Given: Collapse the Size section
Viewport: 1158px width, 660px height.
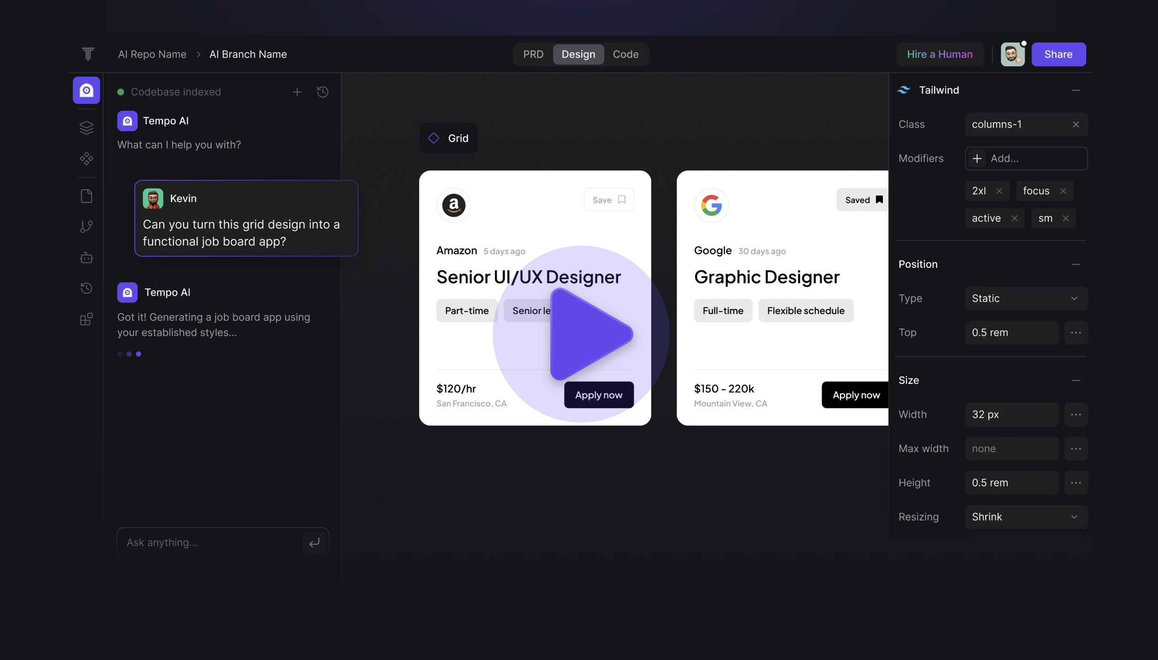Looking at the screenshot, I should tap(1076, 380).
